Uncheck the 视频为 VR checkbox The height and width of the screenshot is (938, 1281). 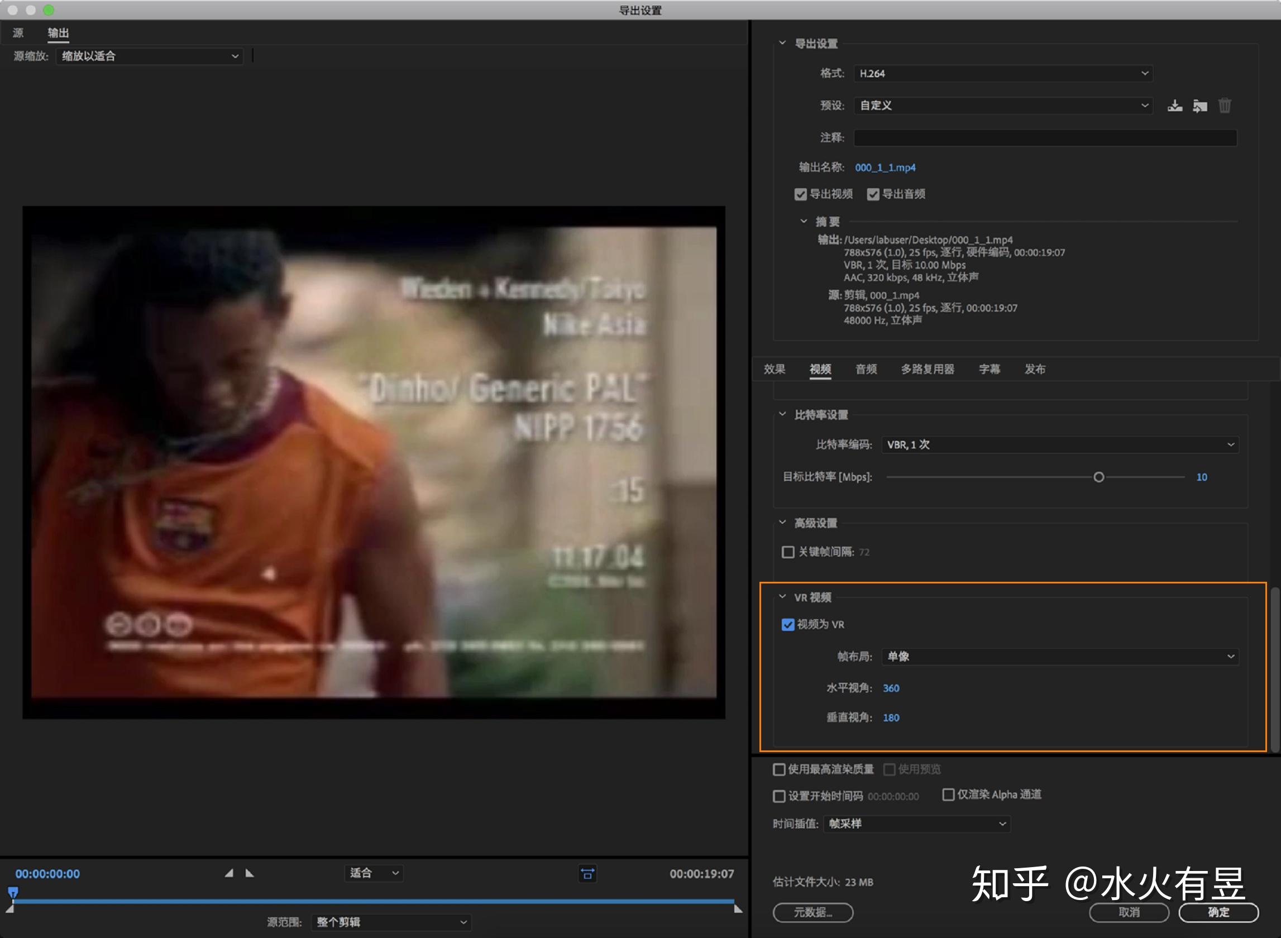tap(787, 625)
